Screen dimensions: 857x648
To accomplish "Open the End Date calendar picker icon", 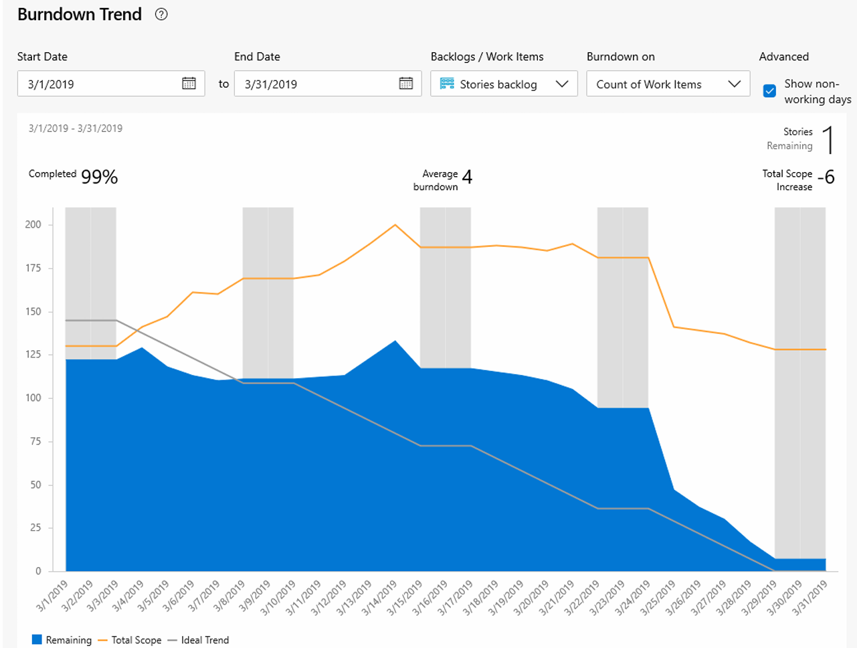I will pyautogui.click(x=406, y=83).
